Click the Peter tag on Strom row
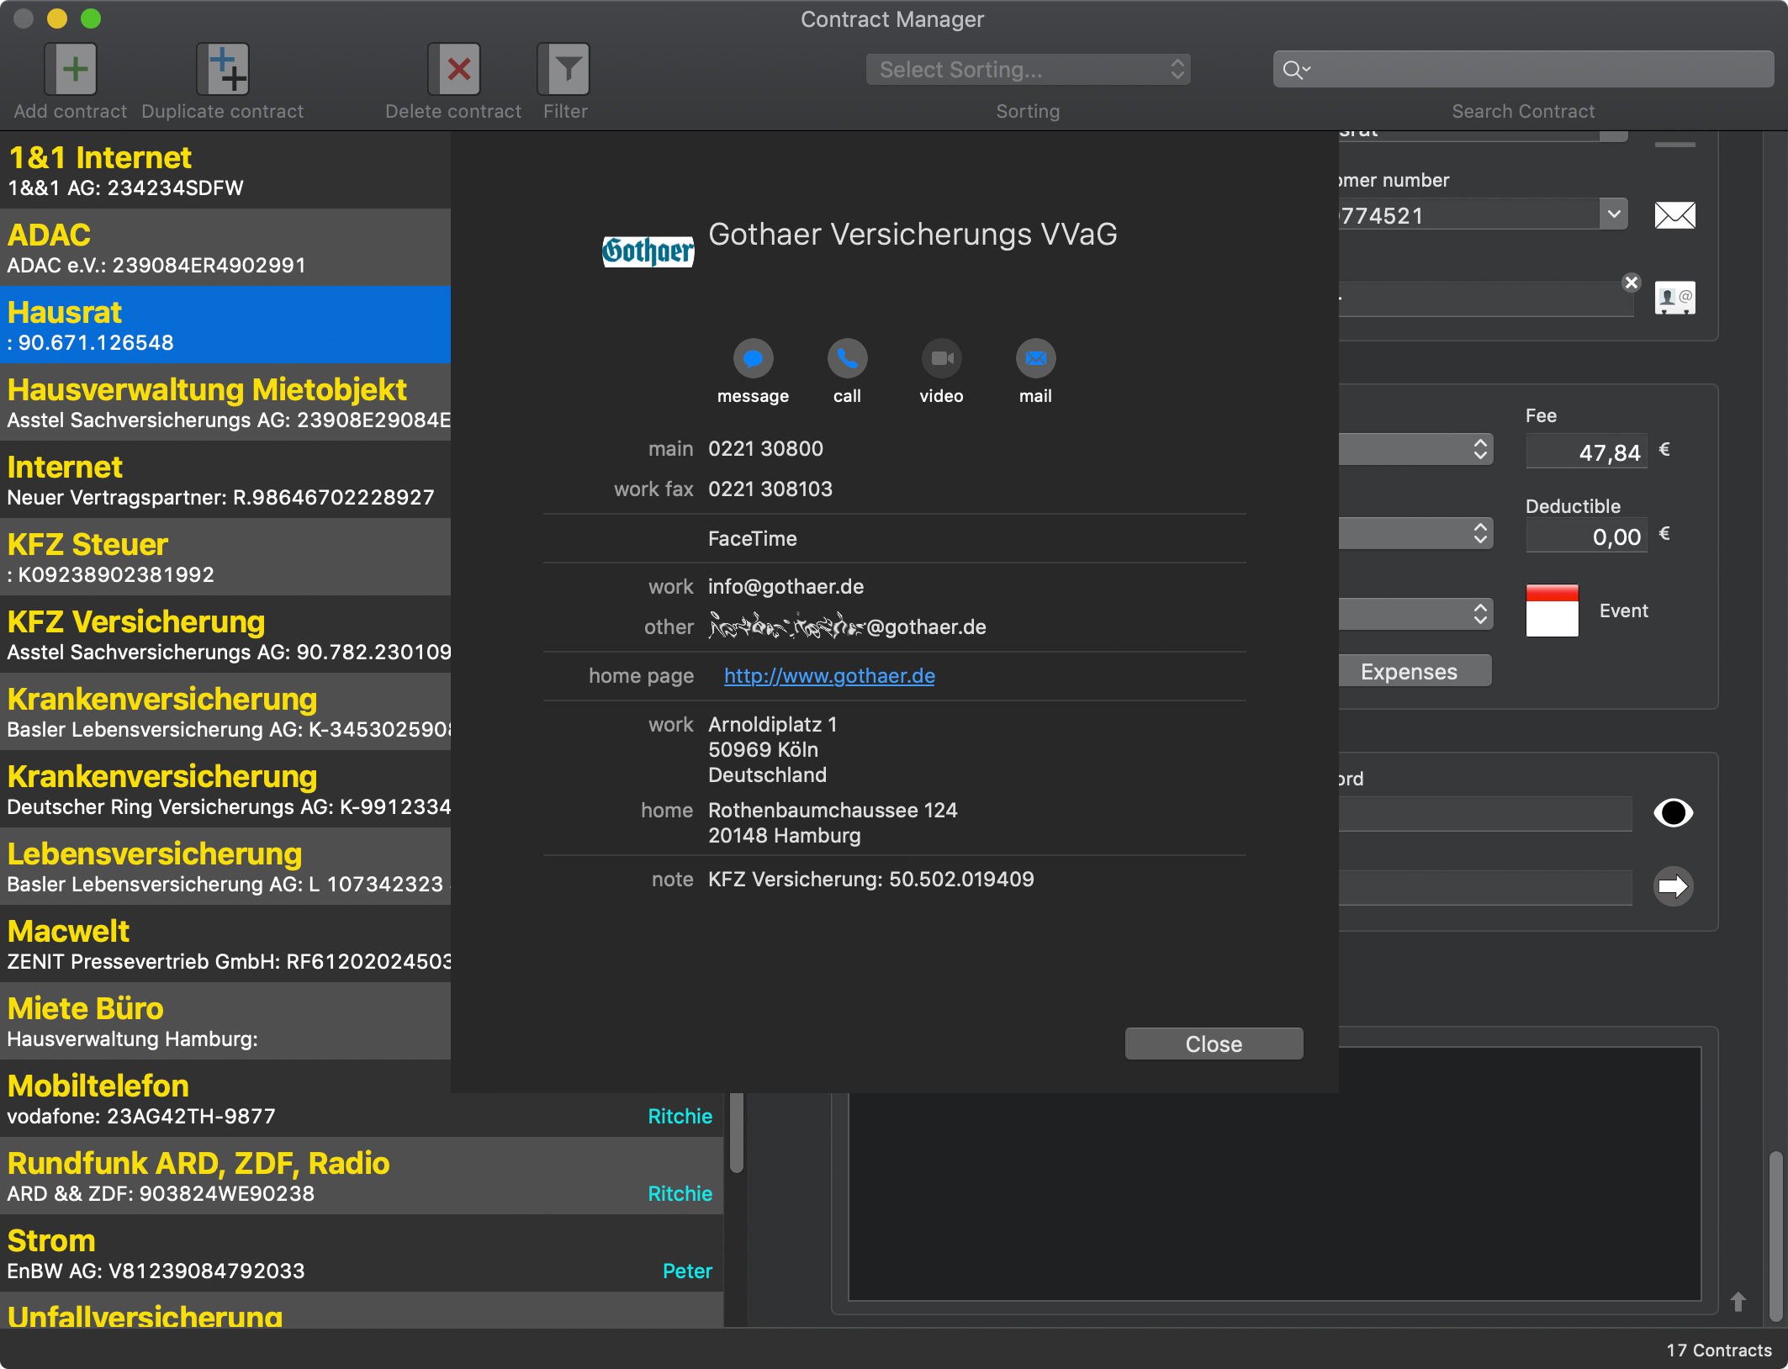Screen dimensions: 1788x1369 (687, 1271)
